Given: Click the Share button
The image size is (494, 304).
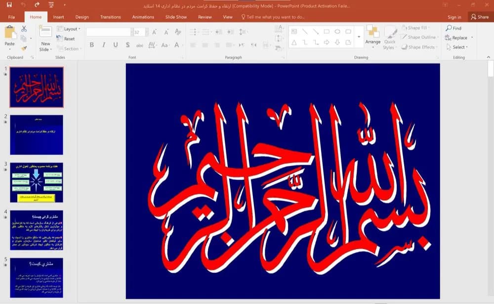Looking at the screenshot, I should (480, 17).
